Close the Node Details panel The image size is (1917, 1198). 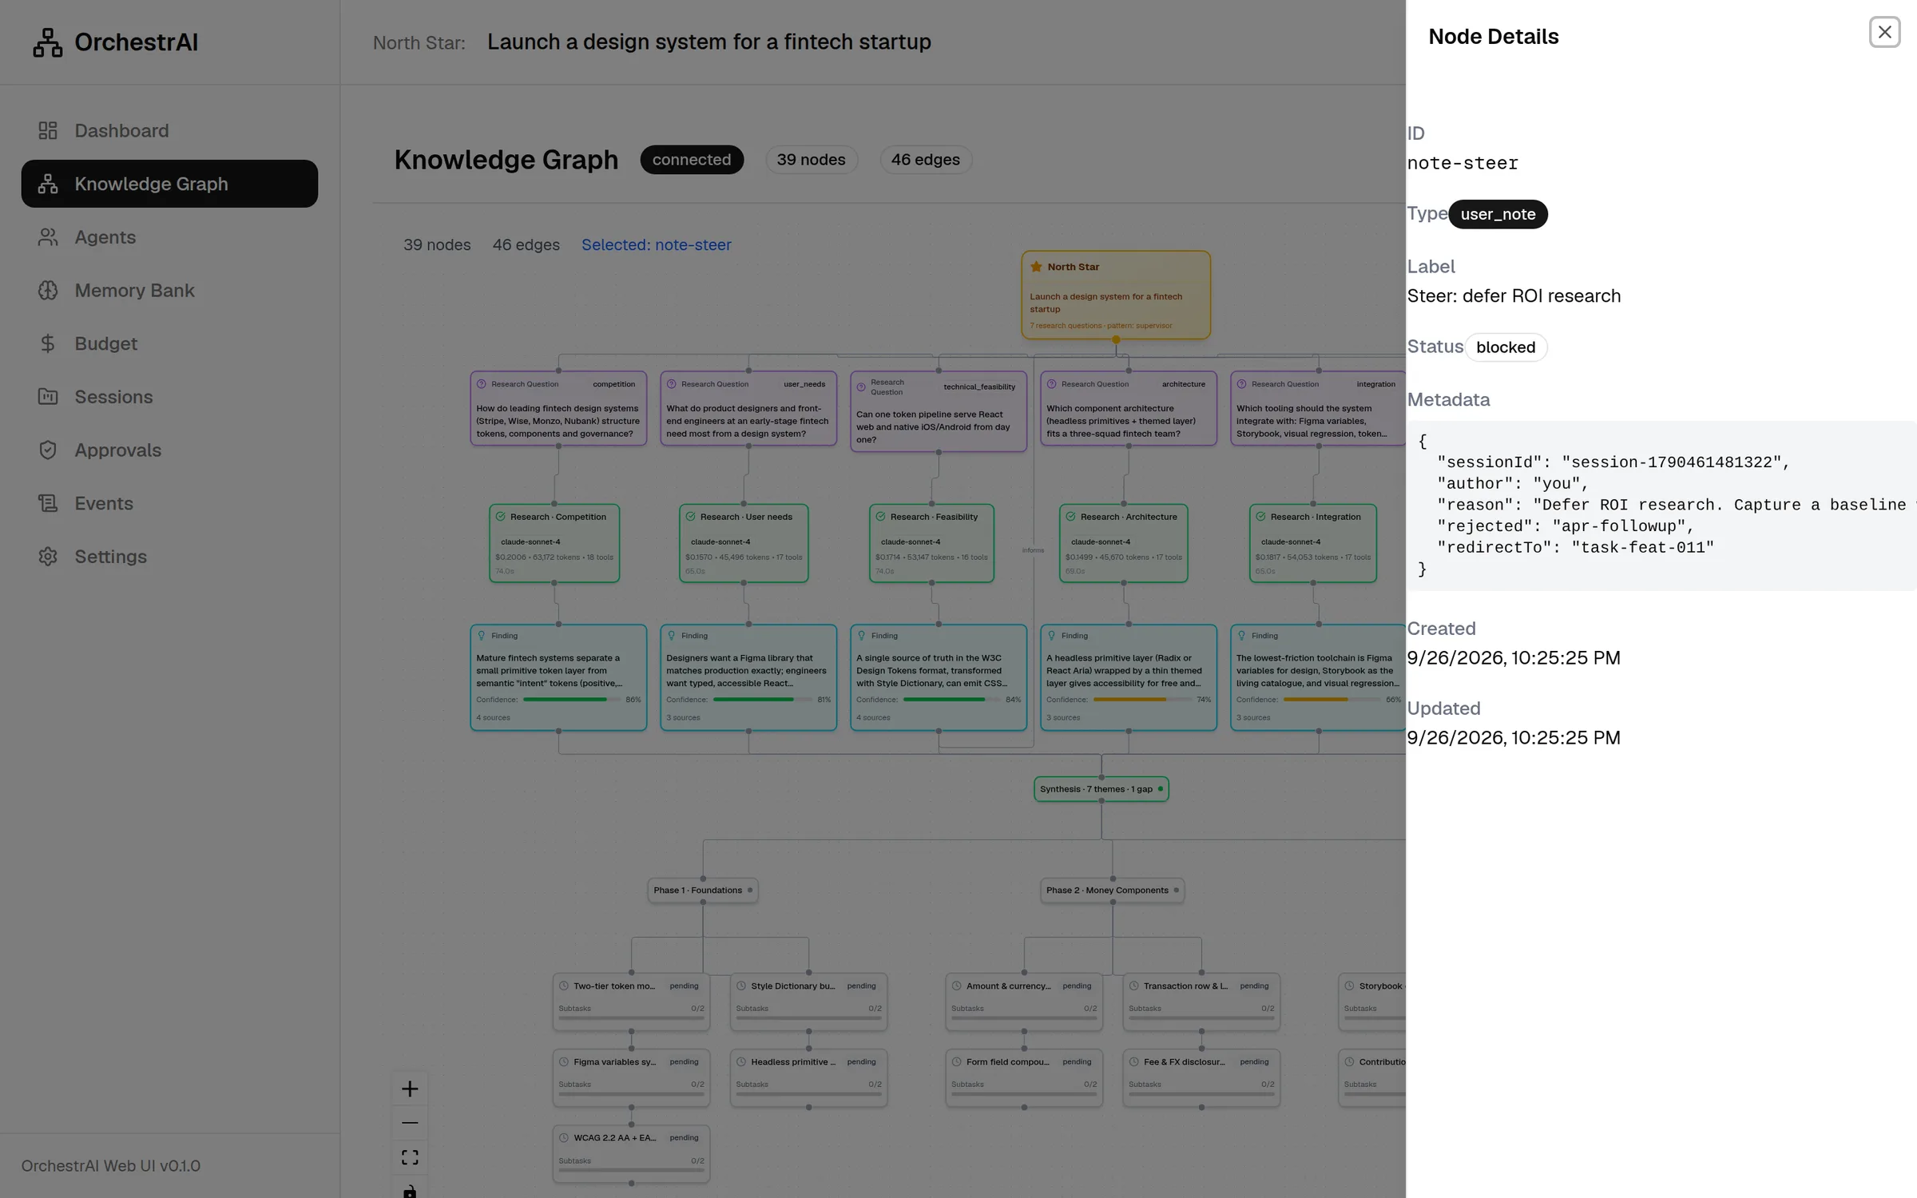click(1884, 32)
